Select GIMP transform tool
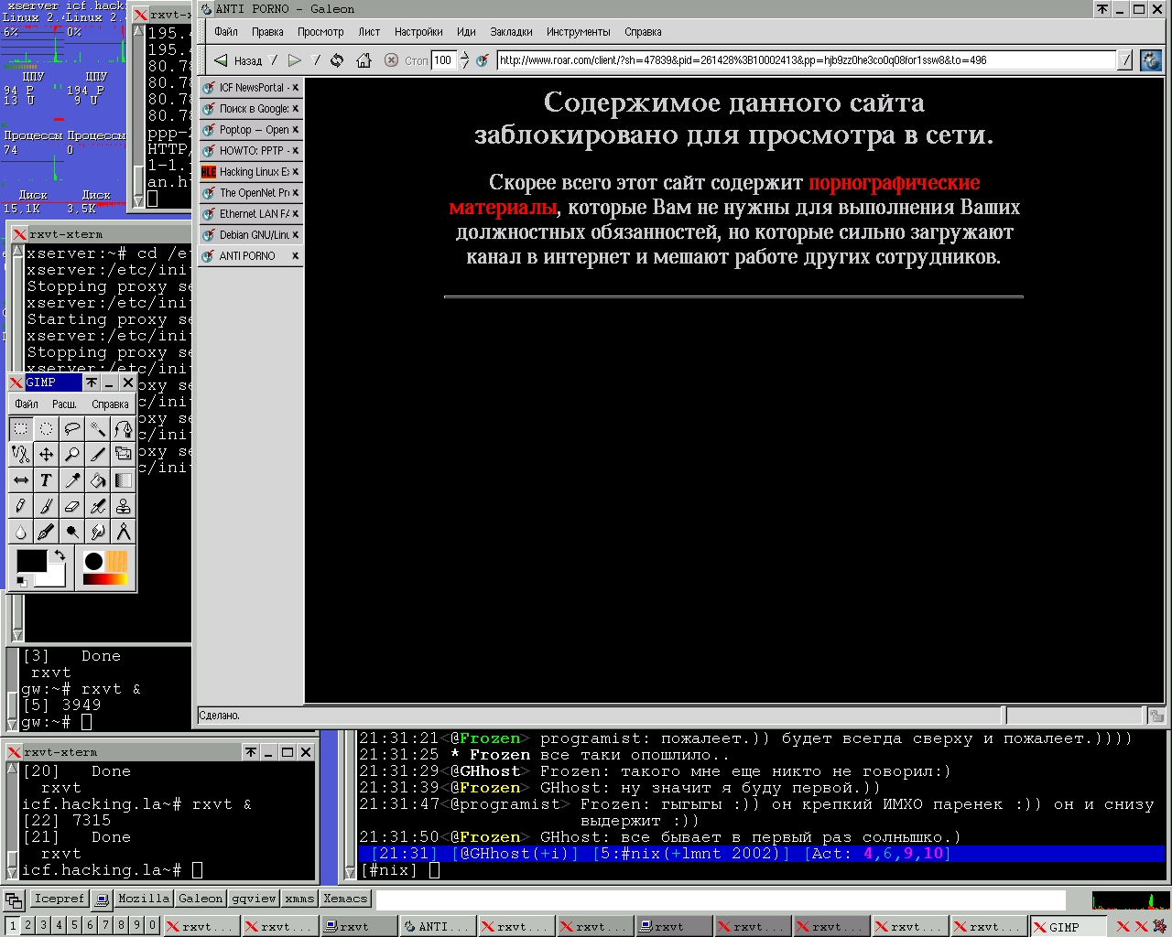 click(123, 454)
